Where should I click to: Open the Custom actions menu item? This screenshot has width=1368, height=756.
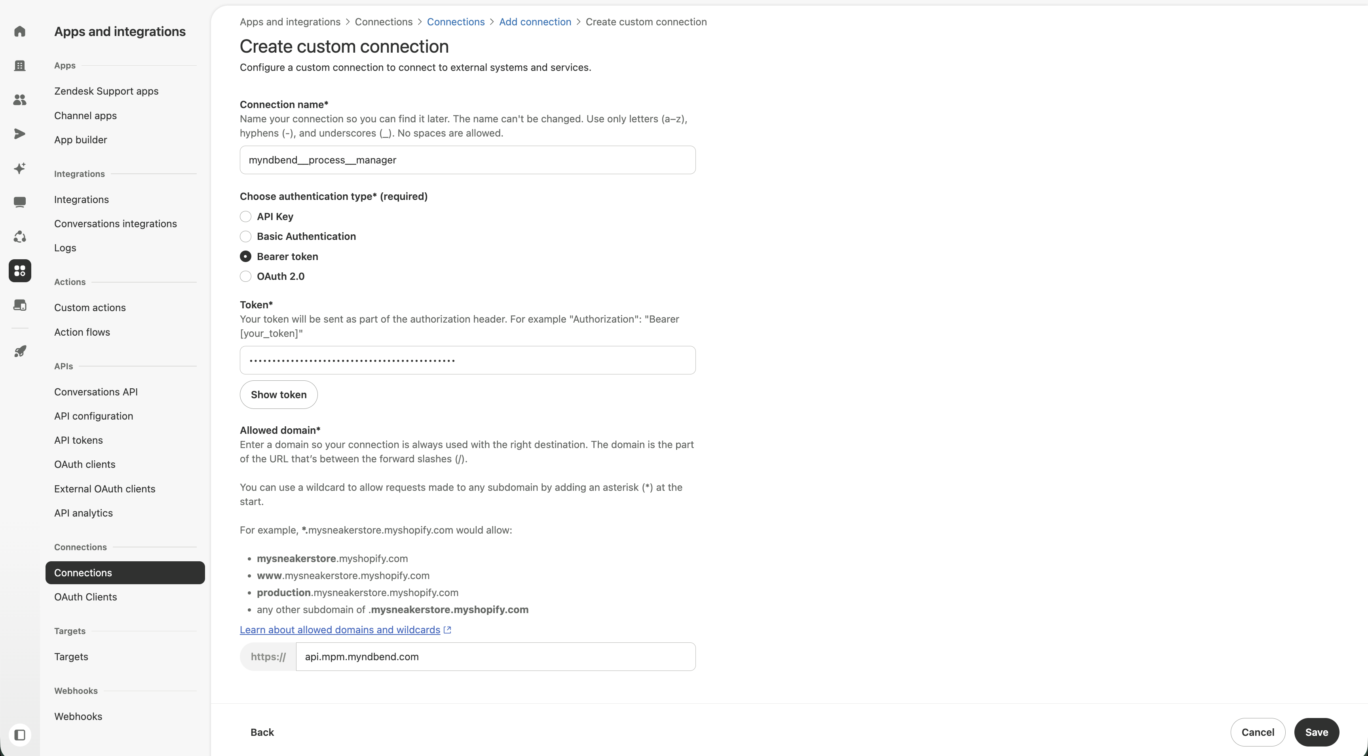pos(90,308)
